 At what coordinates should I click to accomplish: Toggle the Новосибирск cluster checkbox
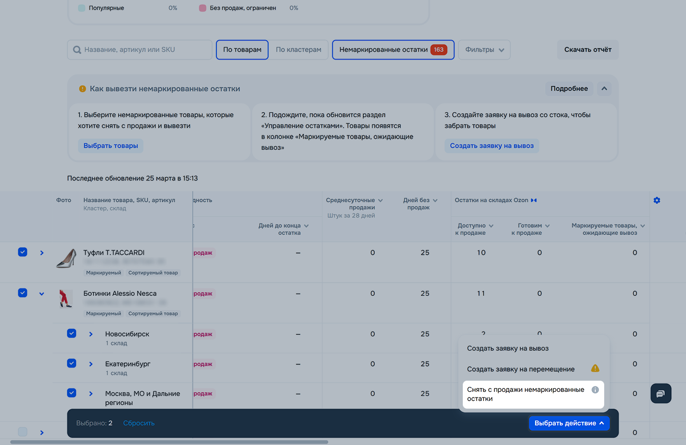pos(71,334)
